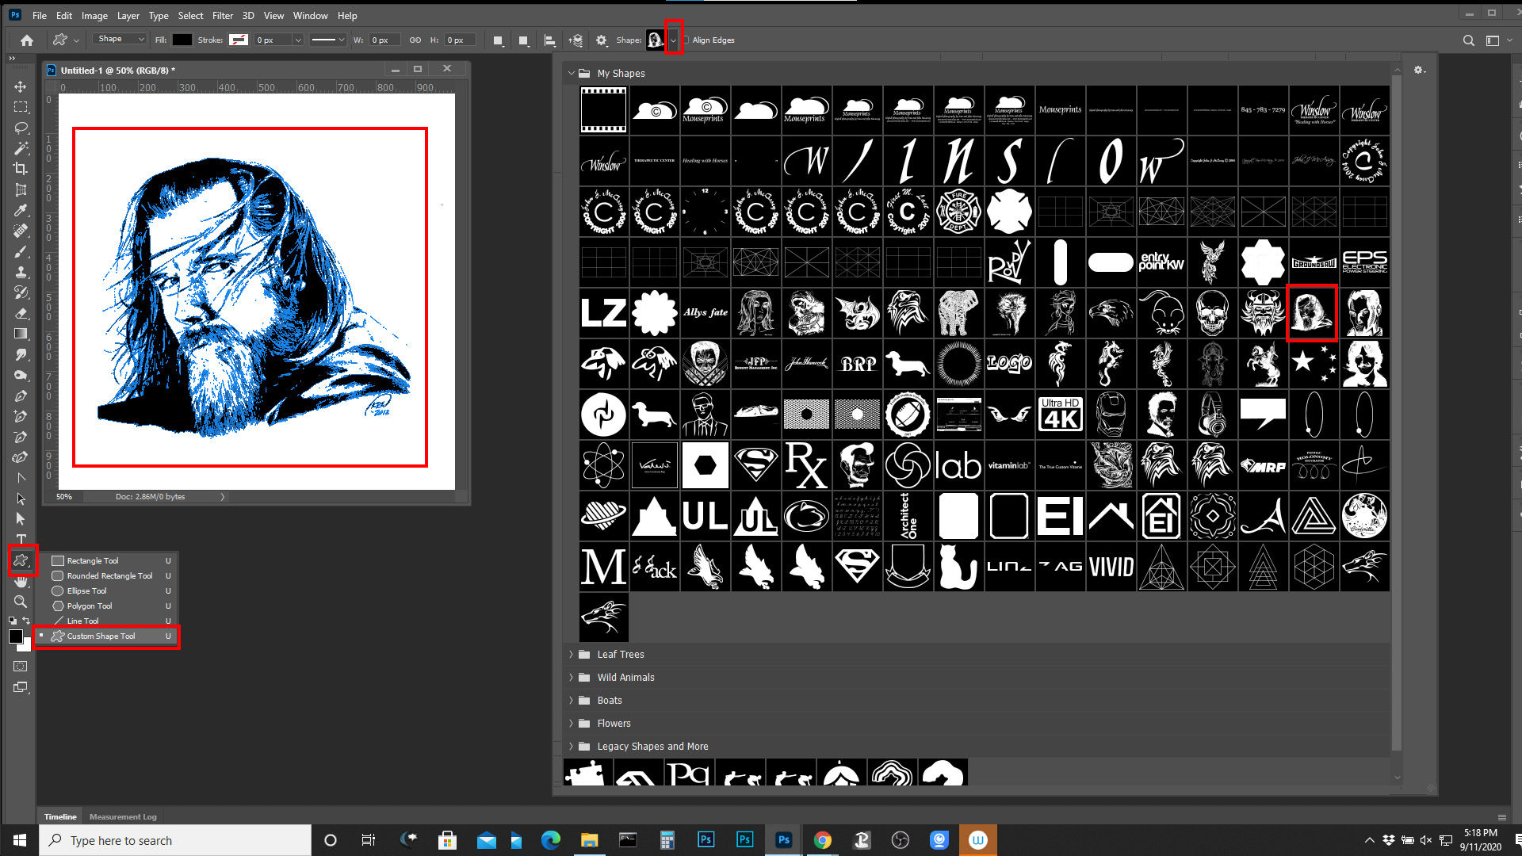Toggle the link between width and height
Screen dimensions: 1522x856
coord(415,40)
